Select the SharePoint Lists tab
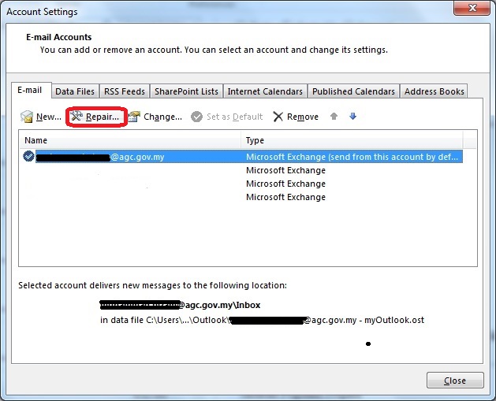496x401 pixels. pos(187,91)
